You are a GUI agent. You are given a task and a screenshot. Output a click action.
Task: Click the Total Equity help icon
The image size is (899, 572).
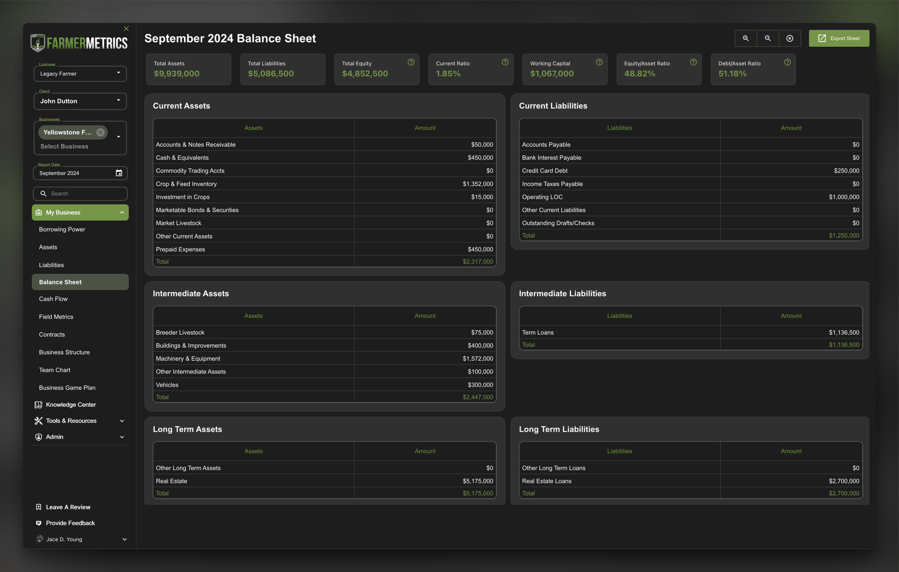411,63
